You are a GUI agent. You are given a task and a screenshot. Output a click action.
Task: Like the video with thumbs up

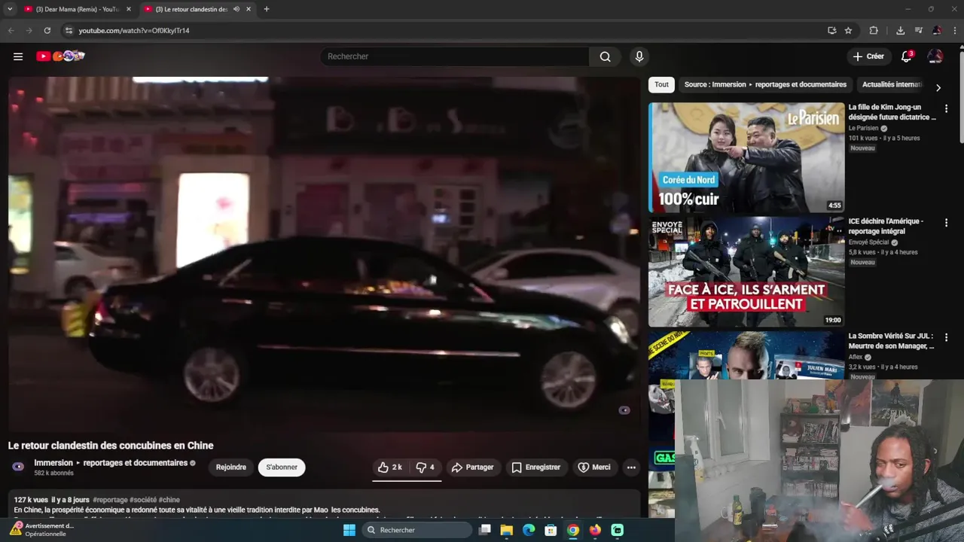coord(390,467)
